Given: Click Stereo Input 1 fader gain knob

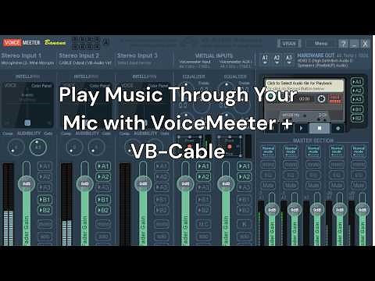Looking at the screenshot, I should (x=26, y=183).
